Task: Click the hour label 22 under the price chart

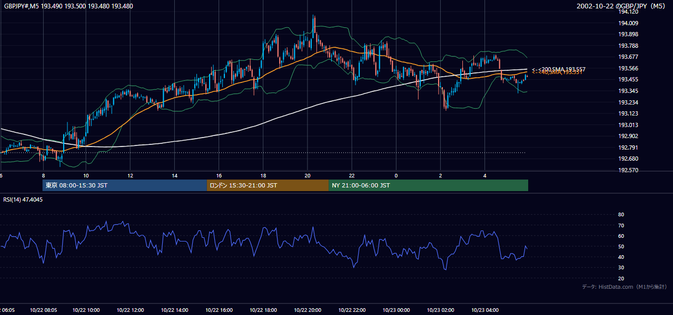Action: pos(352,176)
